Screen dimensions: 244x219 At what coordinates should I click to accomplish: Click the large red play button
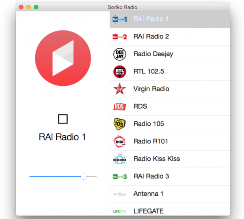63,58
